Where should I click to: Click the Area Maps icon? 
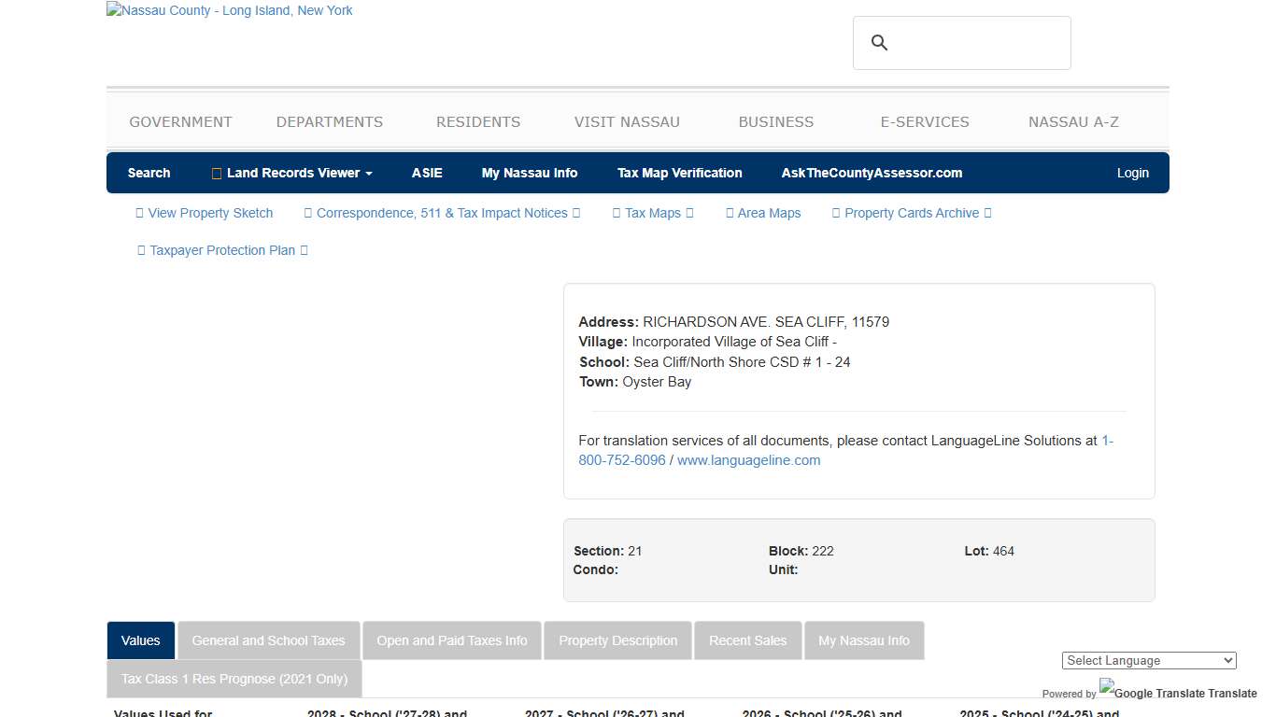tap(729, 213)
